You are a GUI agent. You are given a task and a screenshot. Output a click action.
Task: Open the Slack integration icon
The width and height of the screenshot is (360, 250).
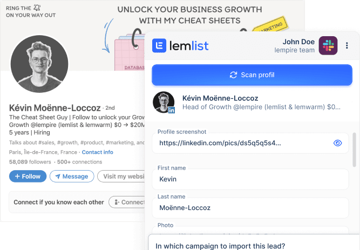click(328, 45)
